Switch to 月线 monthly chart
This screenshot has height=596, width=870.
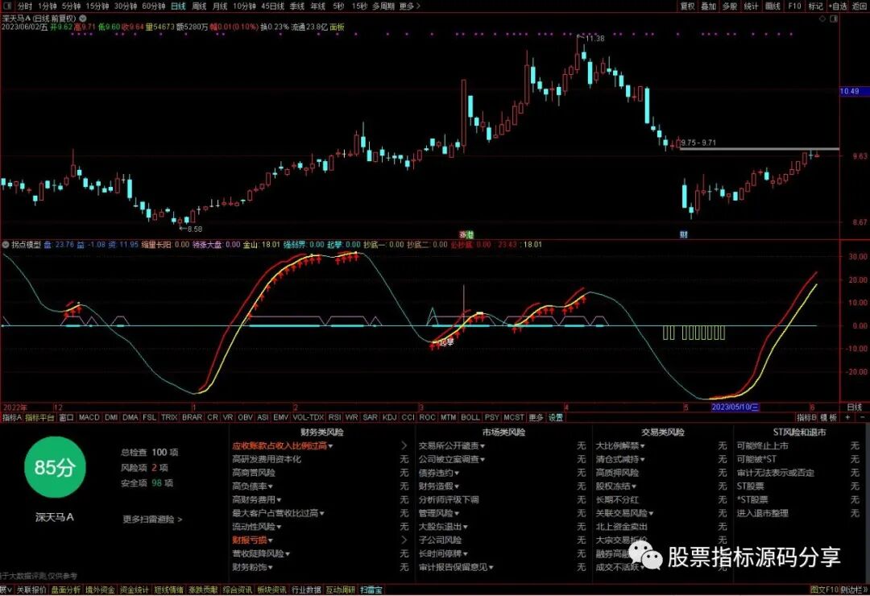point(220,6)
